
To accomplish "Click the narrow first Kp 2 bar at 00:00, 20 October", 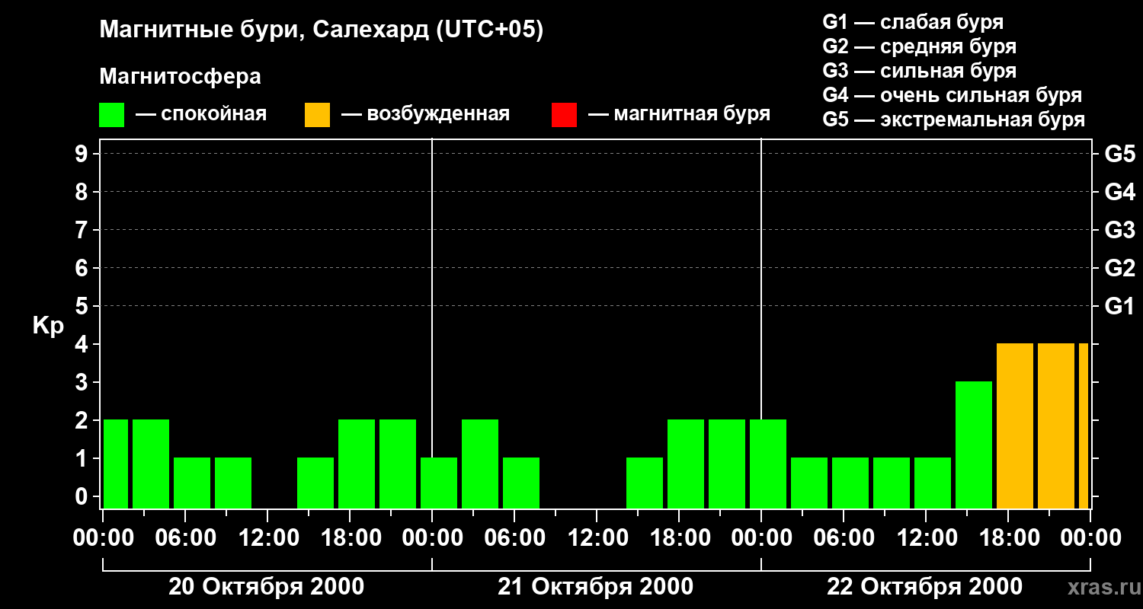I will pyautogui.click(x=116, y=464).
